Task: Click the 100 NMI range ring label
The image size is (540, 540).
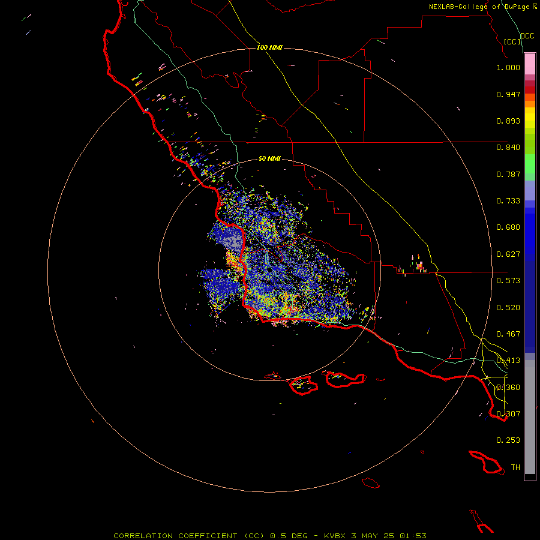Action: coord(269,47)
